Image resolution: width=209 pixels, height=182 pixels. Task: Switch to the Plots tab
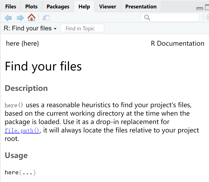tap(31, 7)
